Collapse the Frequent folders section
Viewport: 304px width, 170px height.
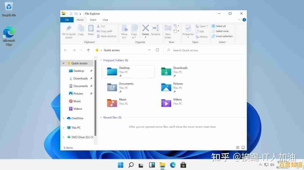[101, 60]
